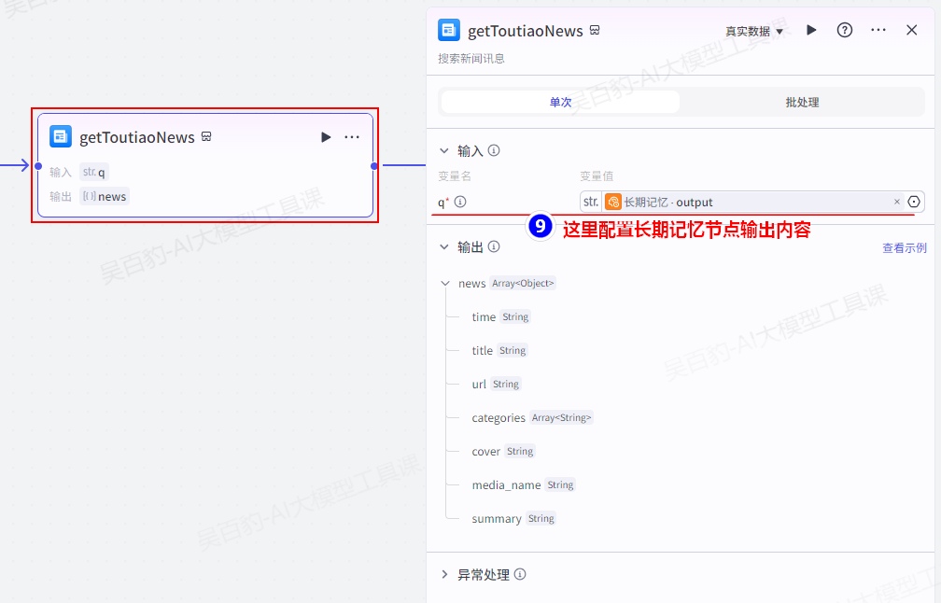The height and width of the screenshot is (603, 941).
Task: Collapse the 输出 section
Action: click(444, 247)
